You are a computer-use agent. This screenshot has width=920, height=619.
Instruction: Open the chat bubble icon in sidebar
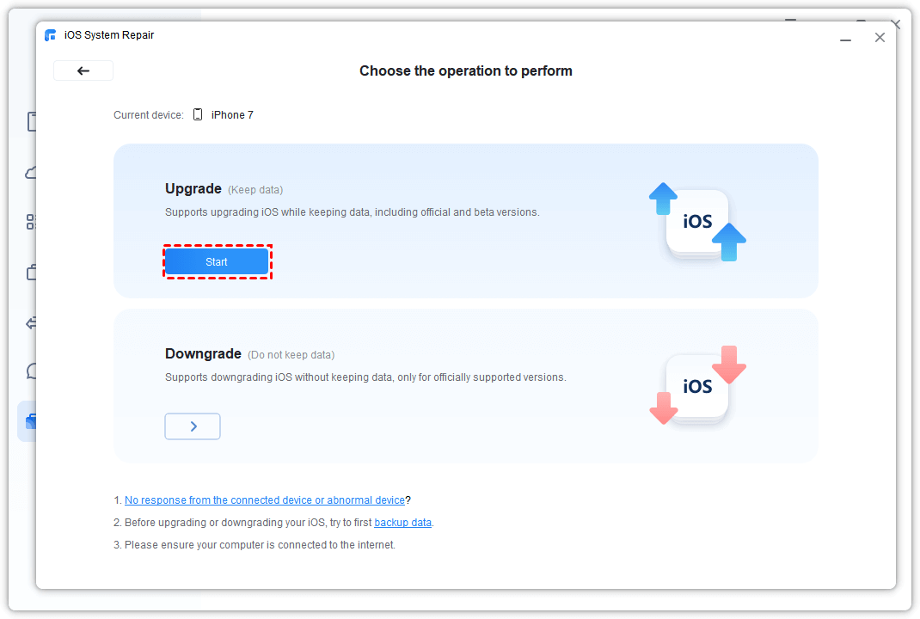(32, 371)
